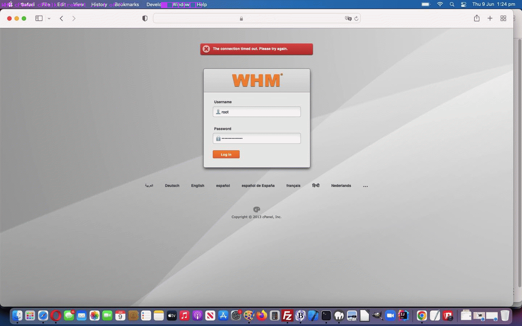
Task: Open Podcasts from the Dock
Action: point(198,315)
